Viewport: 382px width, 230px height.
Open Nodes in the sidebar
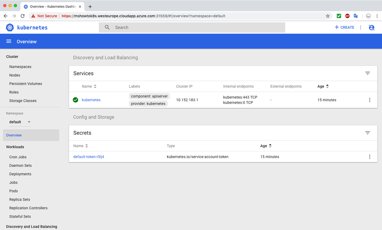pos(14,75)
